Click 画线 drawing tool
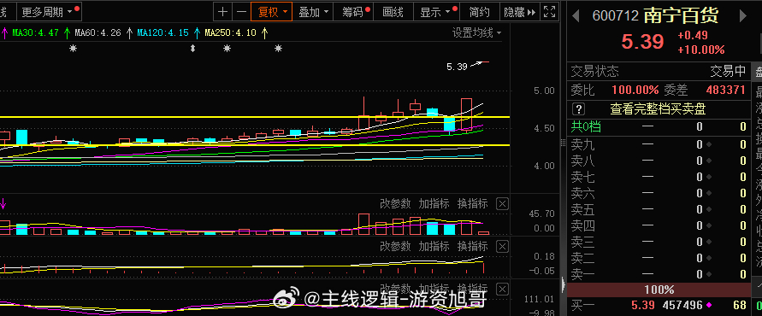This screenshot has height=316, width=762. [393, 12]
